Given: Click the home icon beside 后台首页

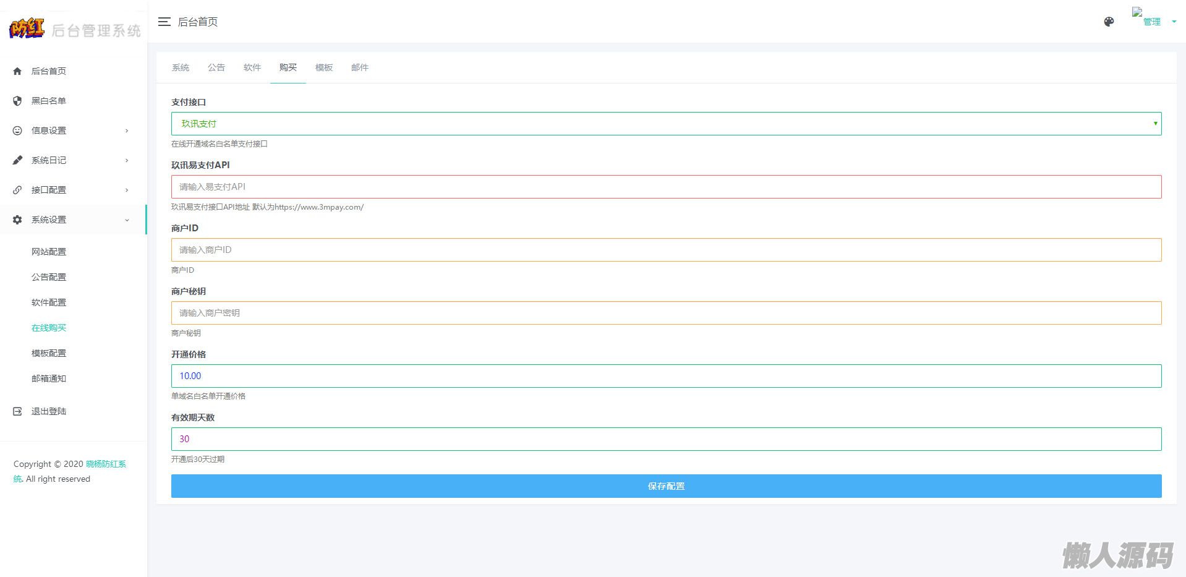Looking at the screenshot, I should coord(17,71).
